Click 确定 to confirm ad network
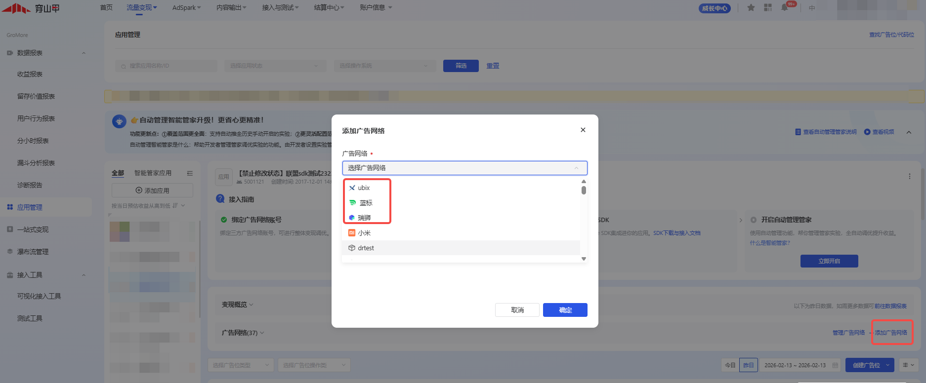The image size is (926, 383). pyautogui.click(x=565, y=310)
